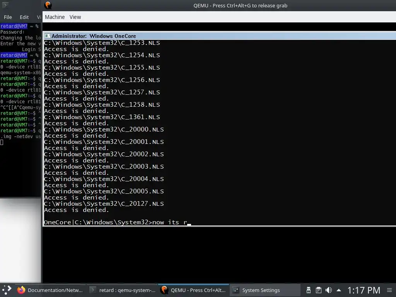Open the Edit menu in terminal window

(24, 17)
